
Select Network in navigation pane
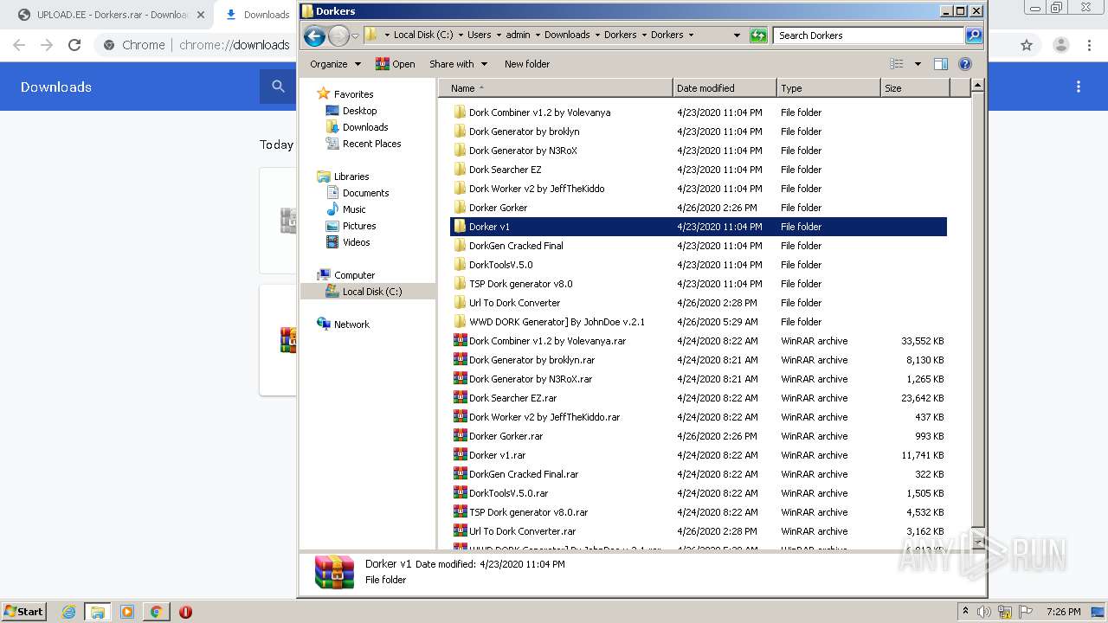click(351, 324)
